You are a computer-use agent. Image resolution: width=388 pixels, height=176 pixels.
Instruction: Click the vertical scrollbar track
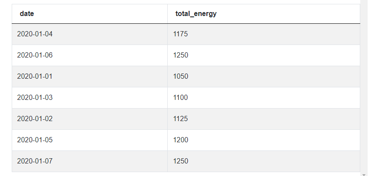pos(364,86)
